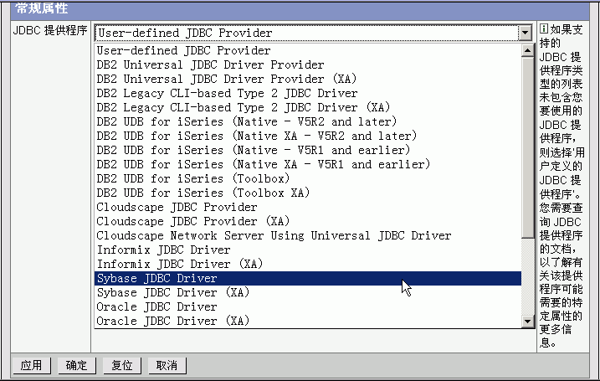
Task: Select 'Cloudscape JDBC Provider' option
Action: click(308, 207)
